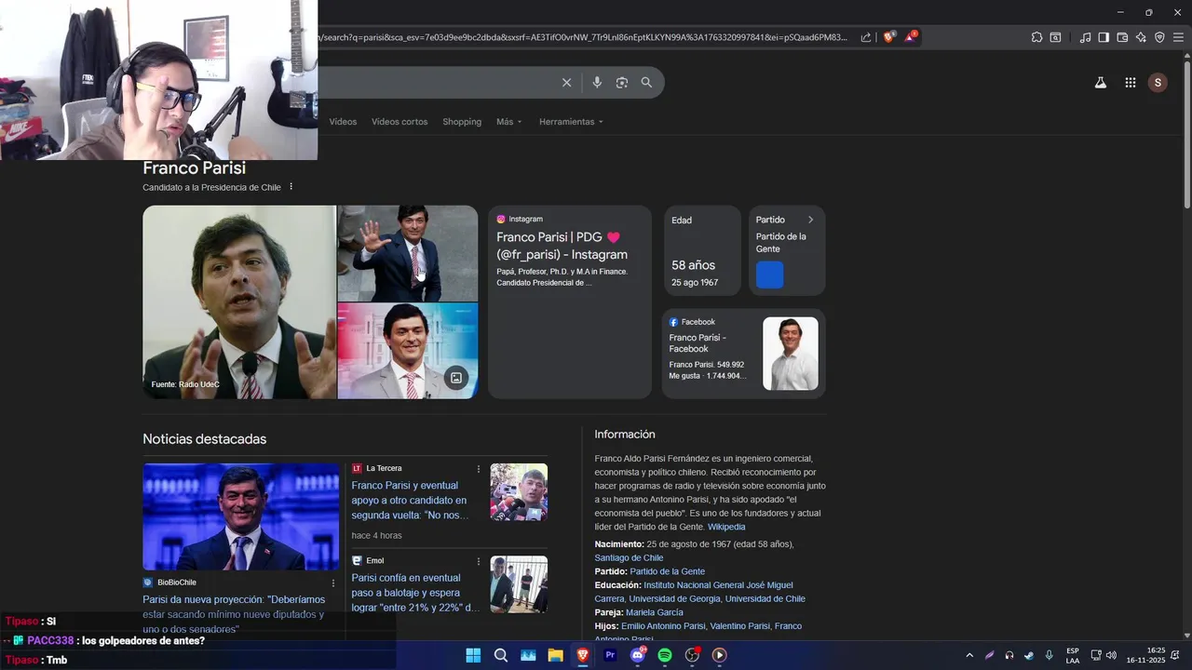Click the Edad 58 años card
The height and width of the screenshot is (670, 1192).
701,250
